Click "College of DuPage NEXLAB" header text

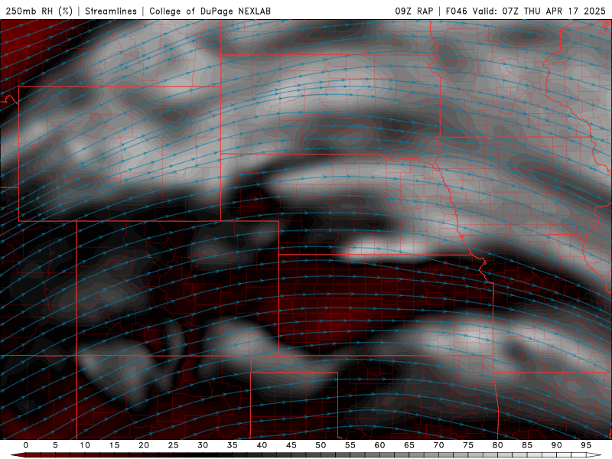coord(210,11)
